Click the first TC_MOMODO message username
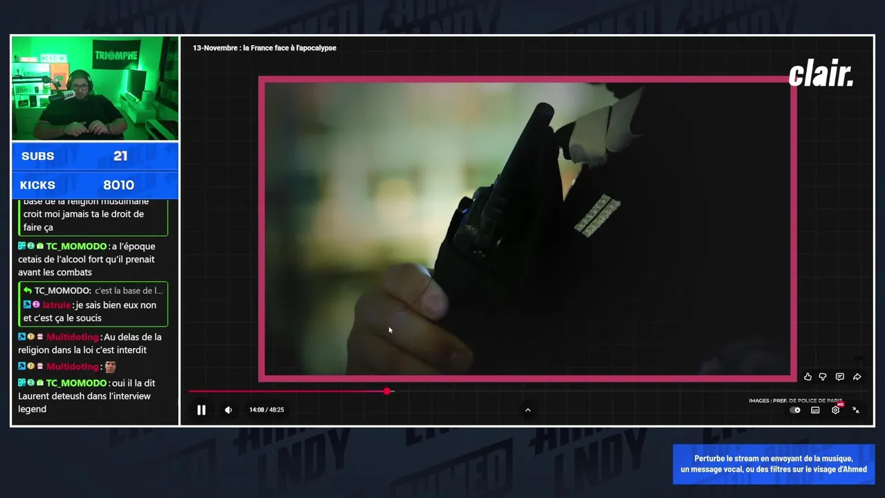This screenshot has height=498, width=885. tap(77, 246)
